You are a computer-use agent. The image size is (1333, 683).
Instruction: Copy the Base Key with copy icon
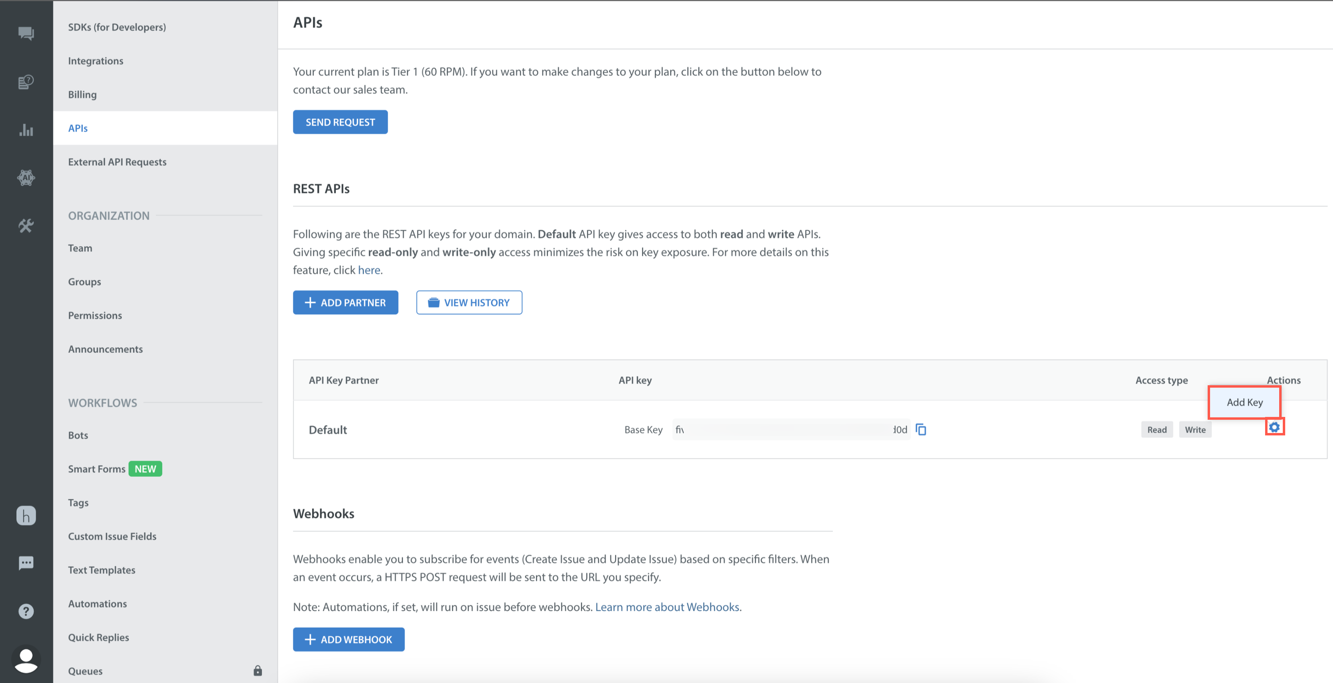[921, 430]
